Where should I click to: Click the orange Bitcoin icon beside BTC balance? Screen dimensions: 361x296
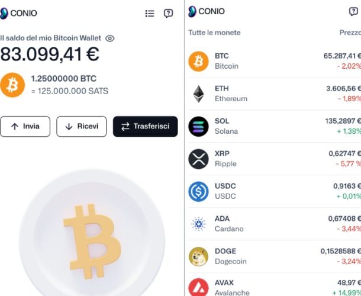tap(12, 85)
